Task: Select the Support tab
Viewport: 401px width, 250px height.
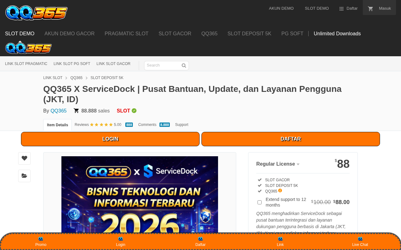Action: (x=182, y=125)
